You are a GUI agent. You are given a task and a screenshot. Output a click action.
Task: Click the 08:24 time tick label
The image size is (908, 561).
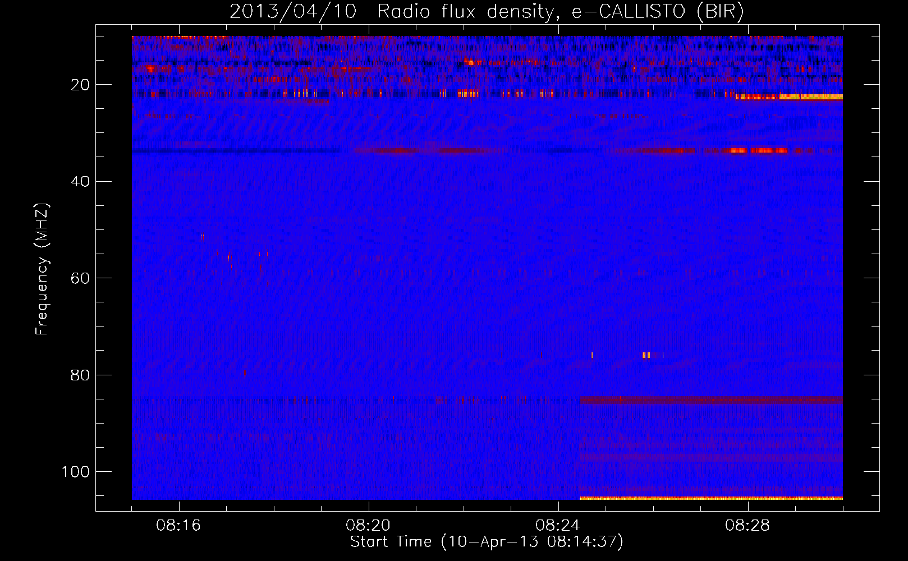tap(558, 526)
